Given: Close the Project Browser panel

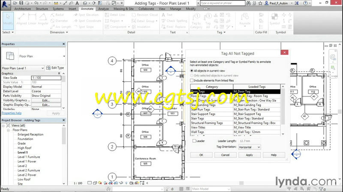Looking at the screenshot, I should tap(63, 120).
